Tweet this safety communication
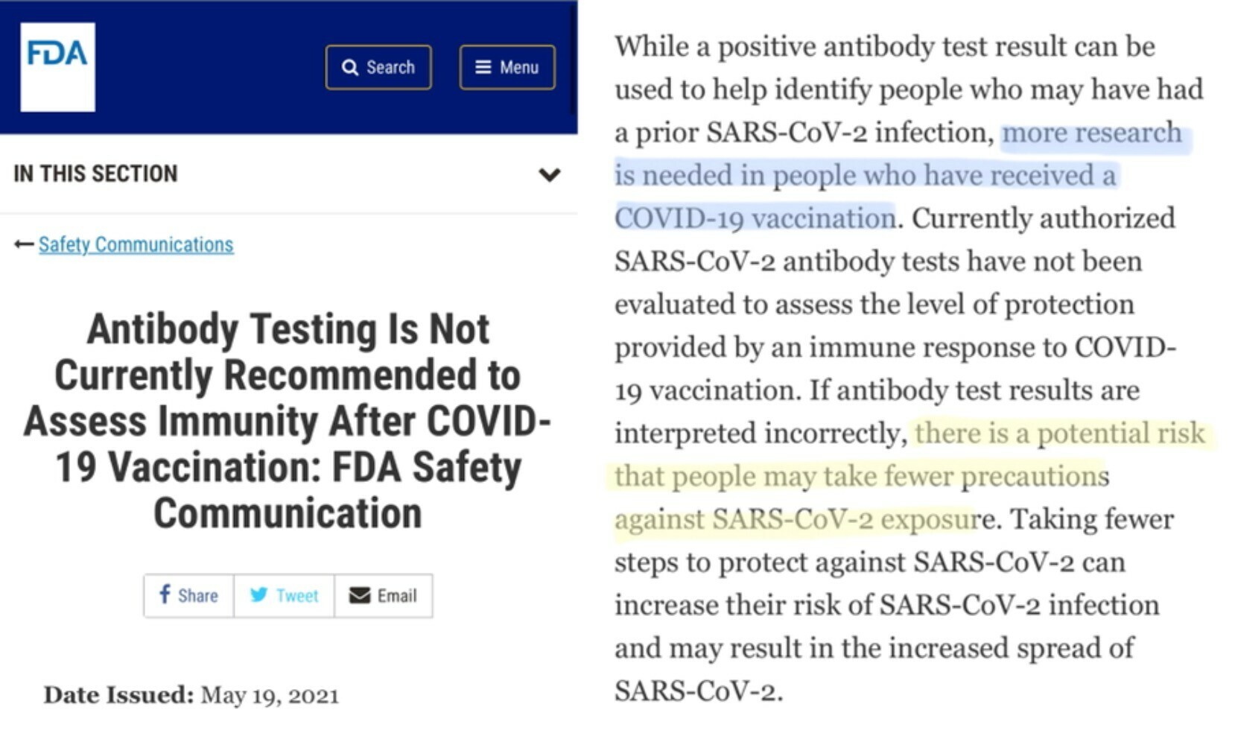This screenshot has height=736, width=1235. click(x=284, y=595)
